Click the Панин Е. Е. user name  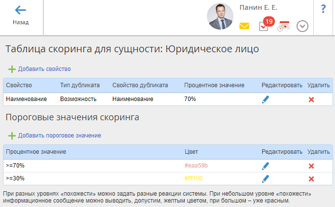pos(258,8)
